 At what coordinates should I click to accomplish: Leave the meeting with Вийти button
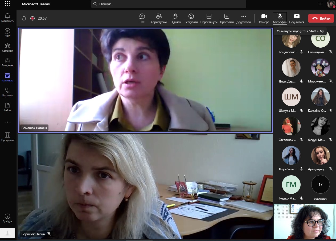(x=321, y=18)
